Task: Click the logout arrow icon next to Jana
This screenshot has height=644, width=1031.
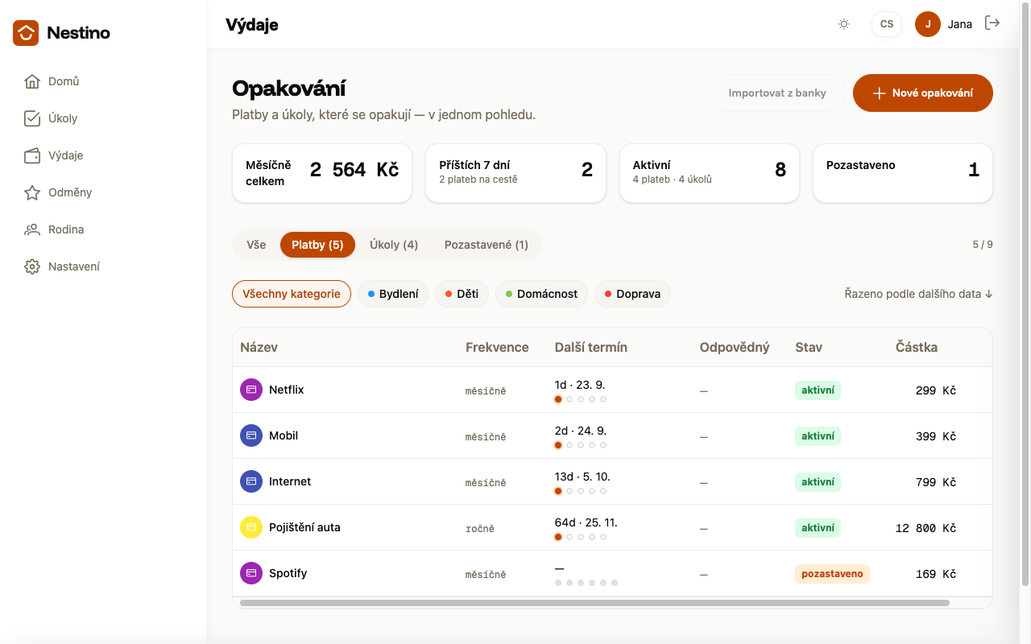Action: coord(992,23)
